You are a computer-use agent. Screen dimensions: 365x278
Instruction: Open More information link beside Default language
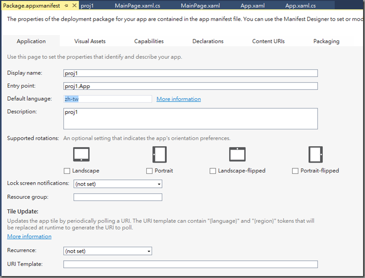pyautogui.click(x=178, y=99)
